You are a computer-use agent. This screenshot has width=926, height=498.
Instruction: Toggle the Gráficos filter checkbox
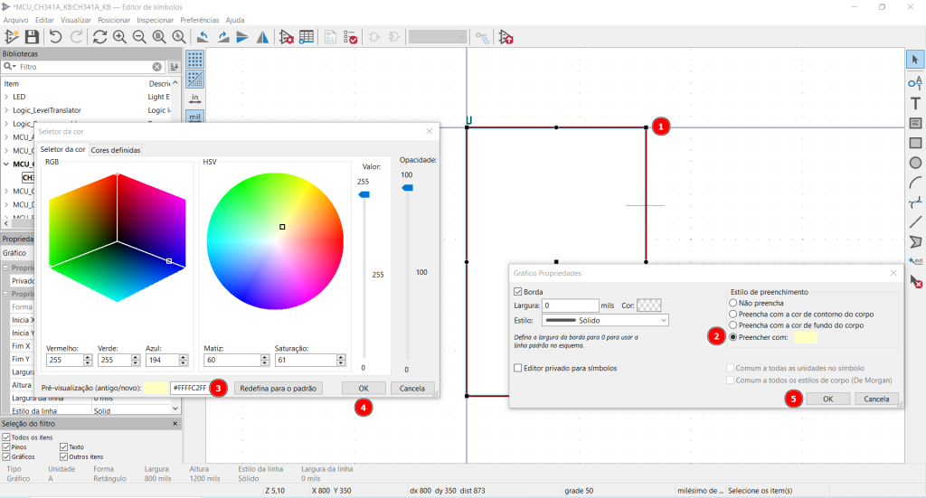6,456
